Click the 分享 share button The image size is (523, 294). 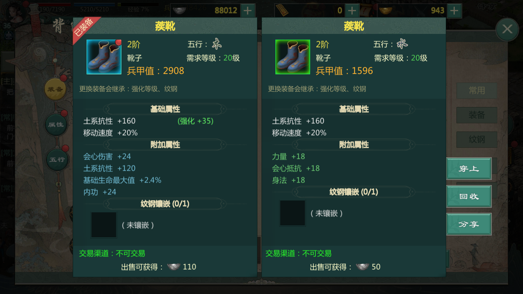tap(469, 224)
